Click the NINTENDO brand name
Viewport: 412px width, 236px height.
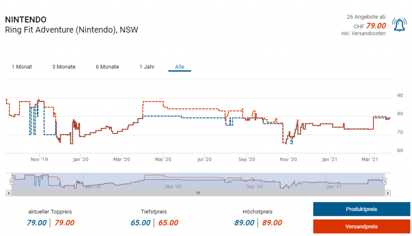pos(25,19)
